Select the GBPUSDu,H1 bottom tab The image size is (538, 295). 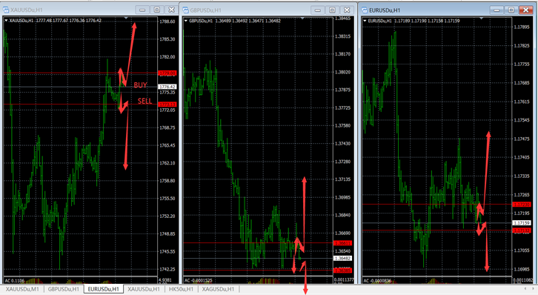[x=64, y=289]
